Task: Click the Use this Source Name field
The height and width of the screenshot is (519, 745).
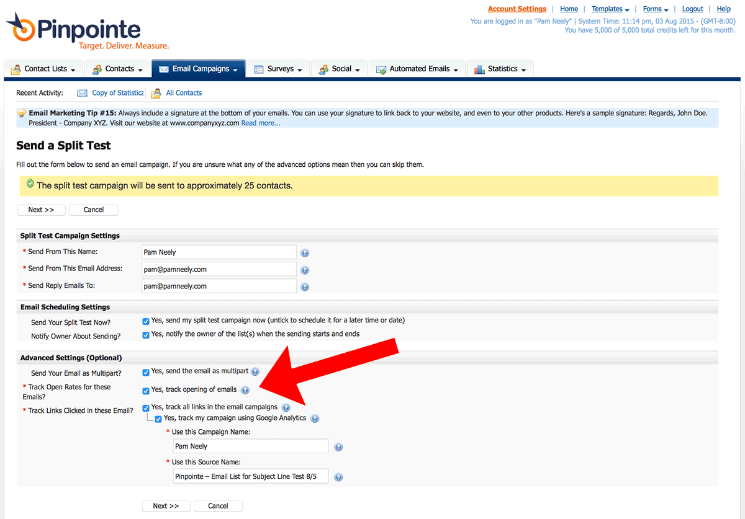Action: (x=251, y=476)
